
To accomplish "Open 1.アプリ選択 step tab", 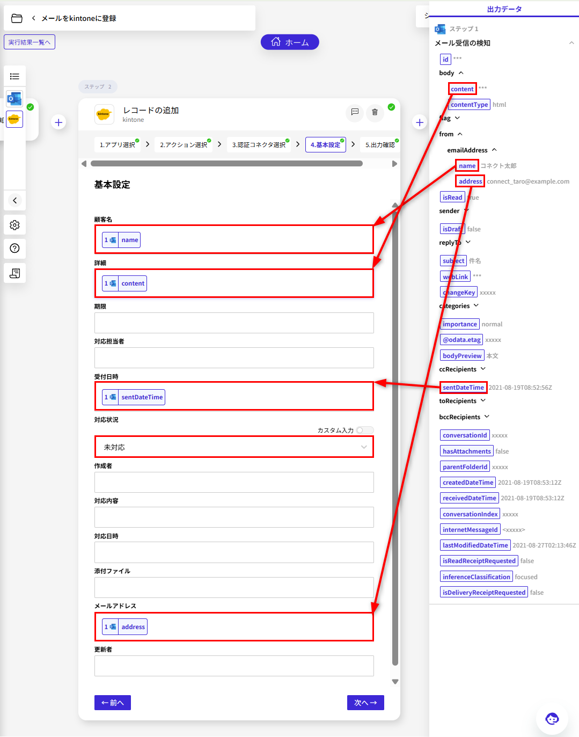I will 118,144.
